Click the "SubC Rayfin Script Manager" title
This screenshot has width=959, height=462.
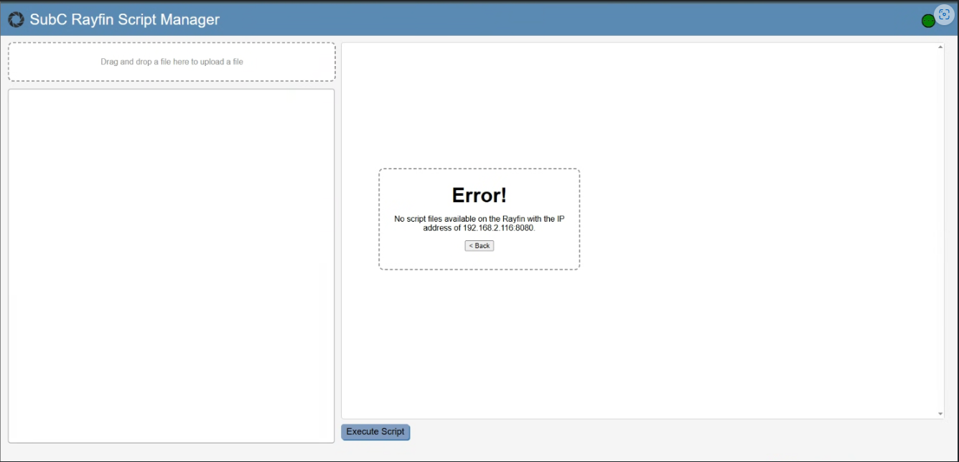(124, 20)
